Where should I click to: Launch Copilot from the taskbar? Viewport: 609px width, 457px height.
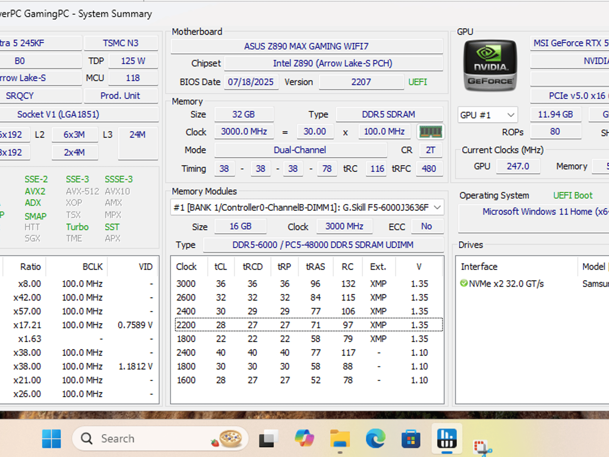tap(304, 439)
